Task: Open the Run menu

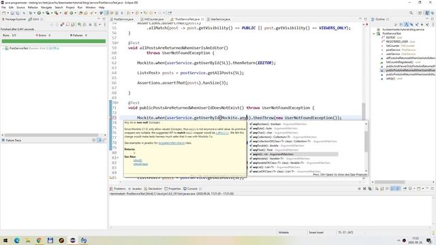Action: point(80,7)
